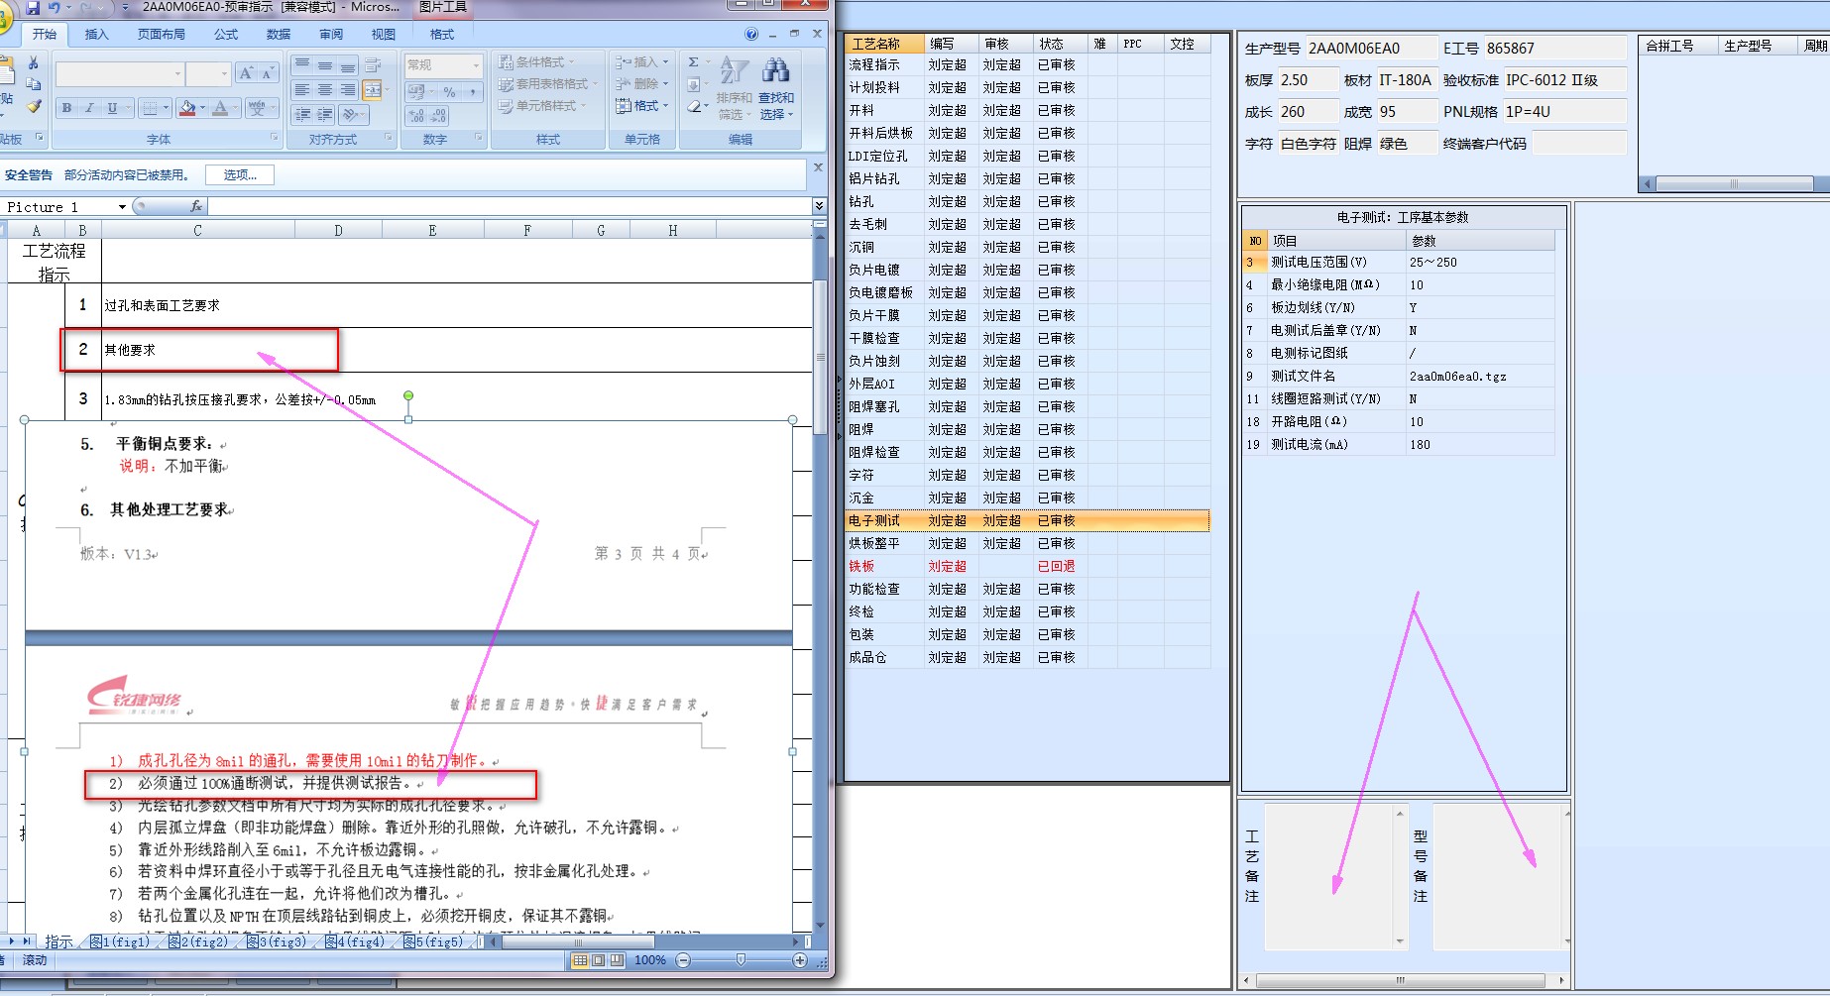Viewport: 1830px width, 996px height.
Task: Open the font name dropdown
Action: (177, 73)
